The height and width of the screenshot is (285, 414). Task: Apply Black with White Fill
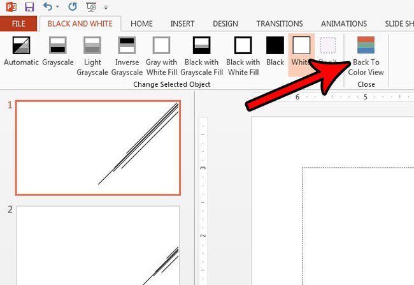click(x=243, y=55)
